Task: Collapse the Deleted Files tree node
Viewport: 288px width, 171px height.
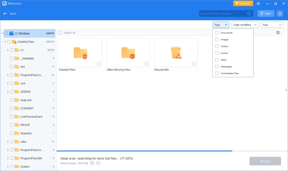Action: 5,42
